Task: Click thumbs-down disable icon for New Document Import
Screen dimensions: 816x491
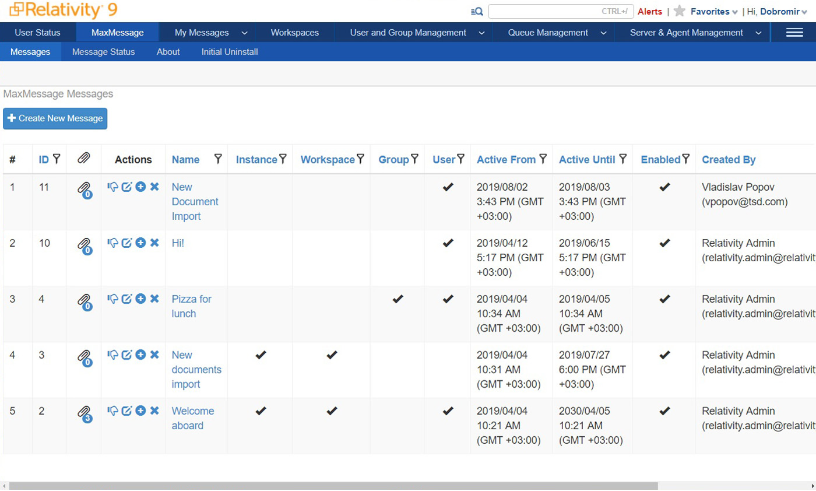Action: pos(113,187)
